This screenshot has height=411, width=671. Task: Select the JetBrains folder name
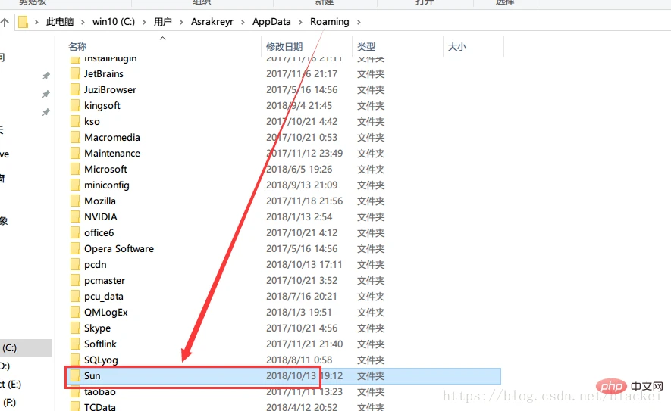pos(104,74)
